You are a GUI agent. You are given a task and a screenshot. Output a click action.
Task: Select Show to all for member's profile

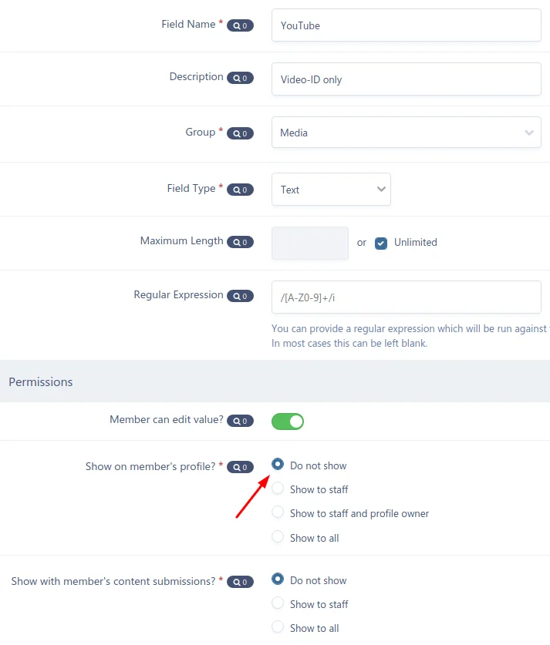[x=278, y=538]
